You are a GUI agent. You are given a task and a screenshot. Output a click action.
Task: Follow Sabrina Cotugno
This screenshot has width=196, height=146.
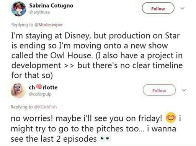point(158,8)
